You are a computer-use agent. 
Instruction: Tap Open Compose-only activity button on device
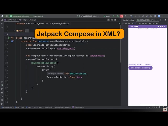(x=140, y=68)
